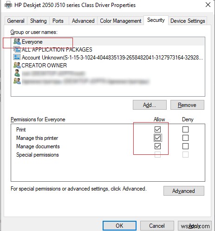Select ALL APPLICATION PACKAGES icon
Image resolution: width=215 pixels, height=231 pixels.
pos(17,49)
